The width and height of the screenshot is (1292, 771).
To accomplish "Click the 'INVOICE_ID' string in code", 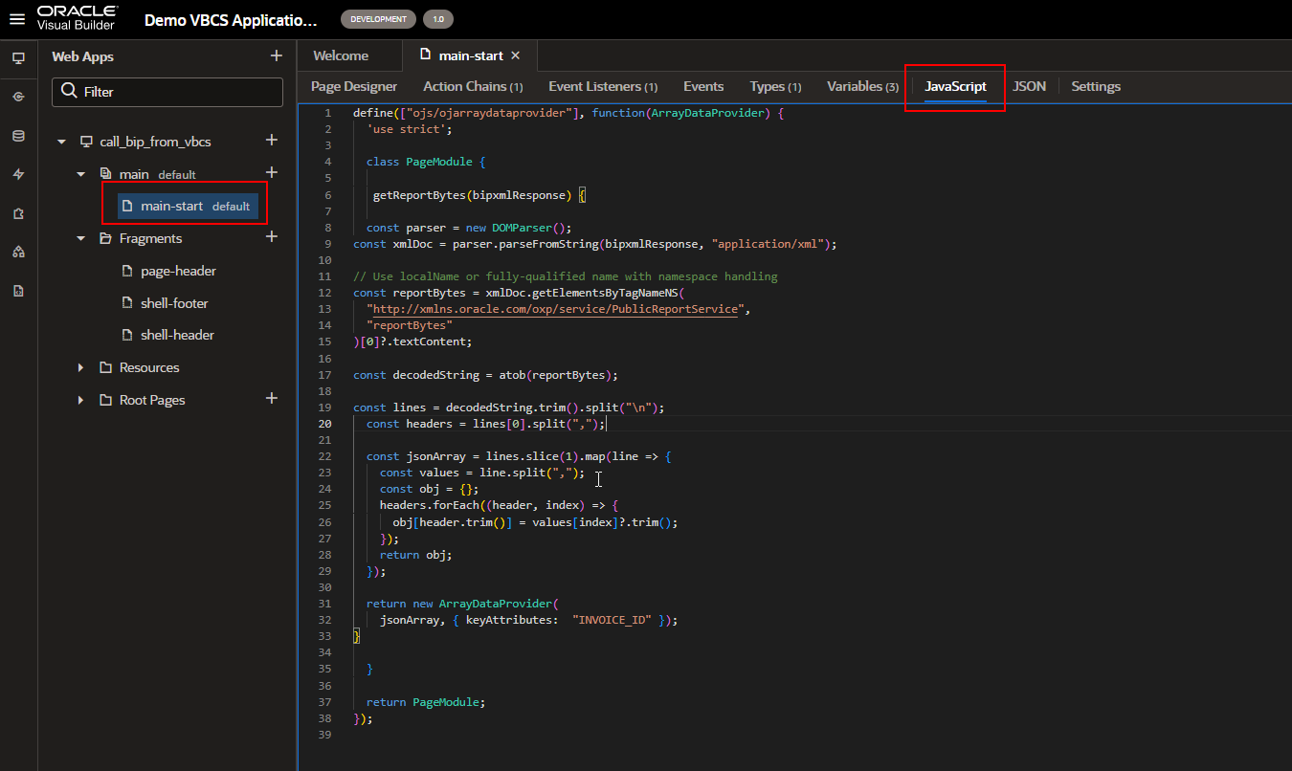I will click(612, 620).
